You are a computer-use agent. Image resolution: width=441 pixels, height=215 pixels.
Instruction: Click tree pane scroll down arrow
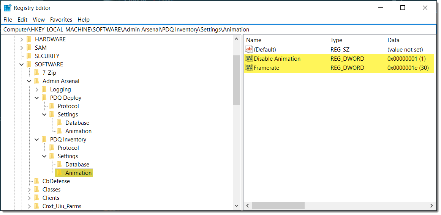click(237, 206)
